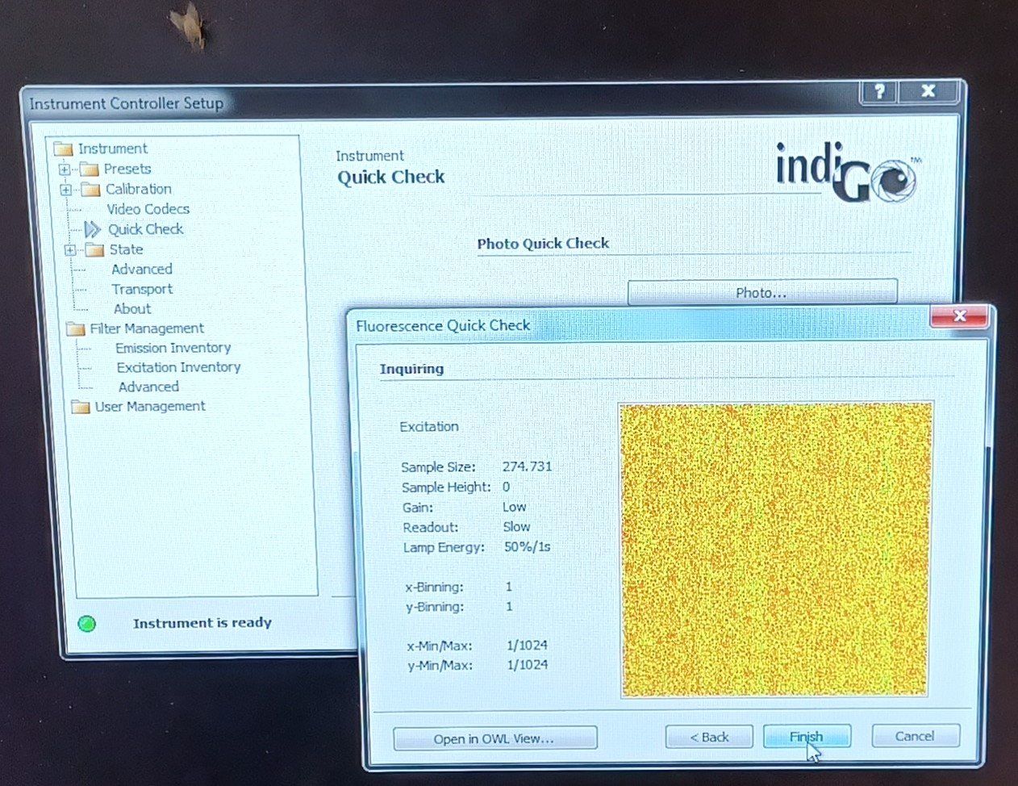Click the Finish button
Screen dimensions: 1018x786
click(x=807, y=736)
